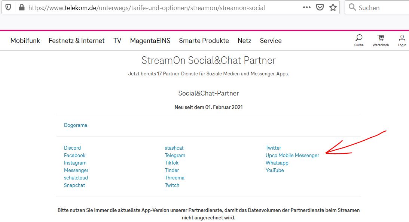The height and width of the screenshot is (222, 409).
Task: Open Festnetz & Internet menu
Action: [77, 41]
